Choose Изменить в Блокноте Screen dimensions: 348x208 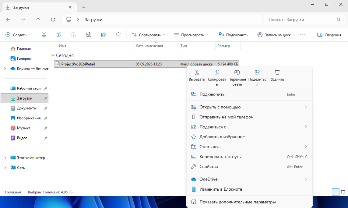click(249, 189)
